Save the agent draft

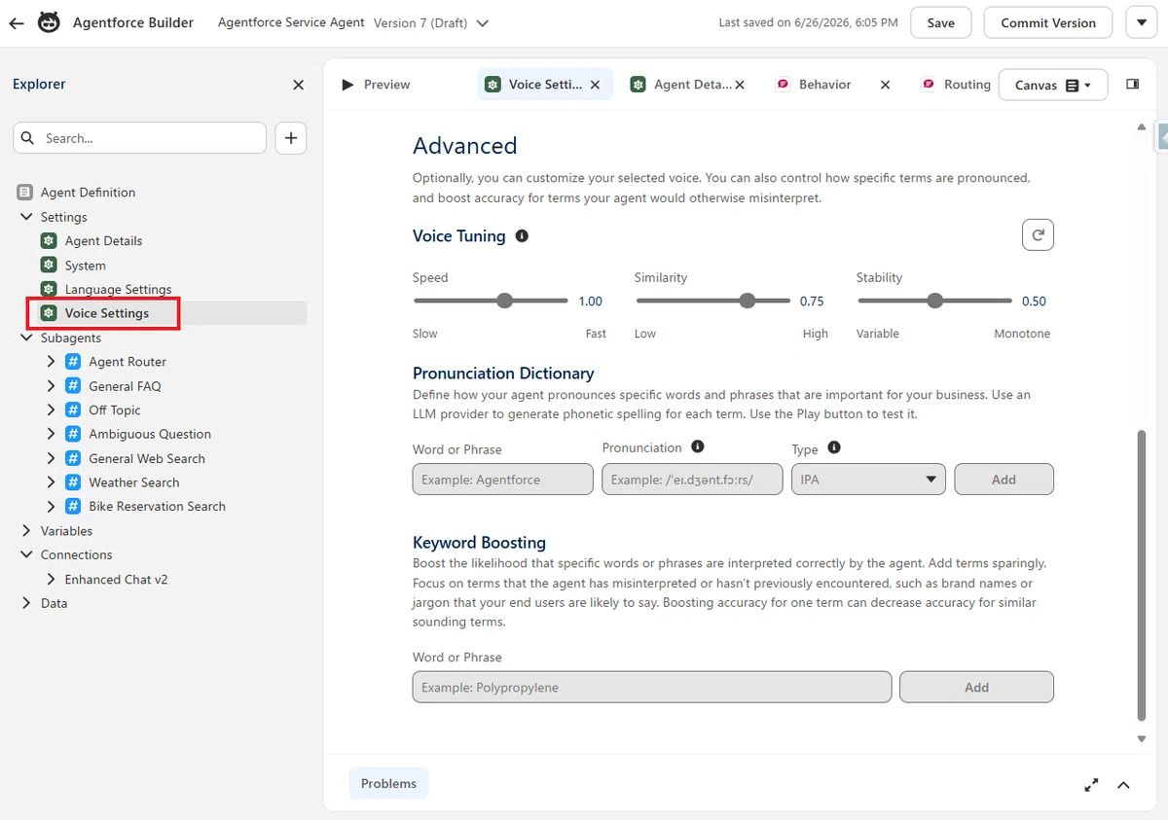click(940, 22)
